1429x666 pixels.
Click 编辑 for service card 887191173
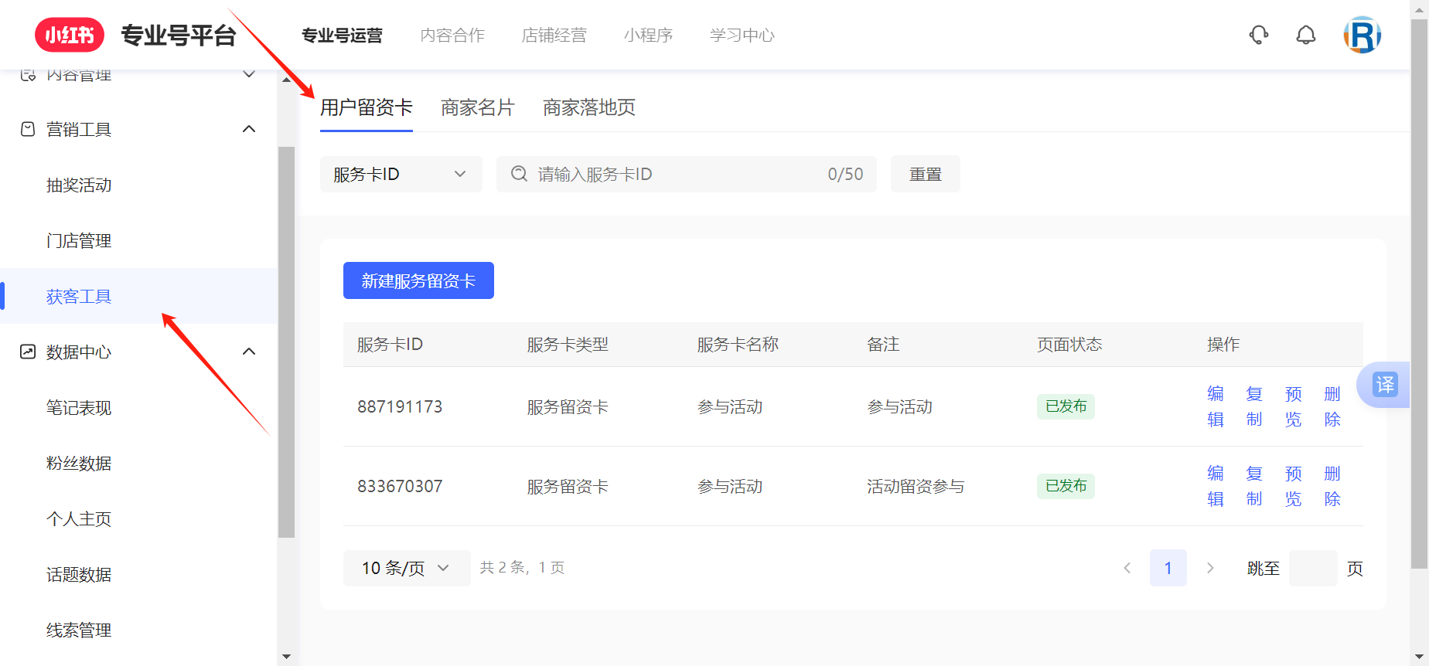[x=1216, y=406]
